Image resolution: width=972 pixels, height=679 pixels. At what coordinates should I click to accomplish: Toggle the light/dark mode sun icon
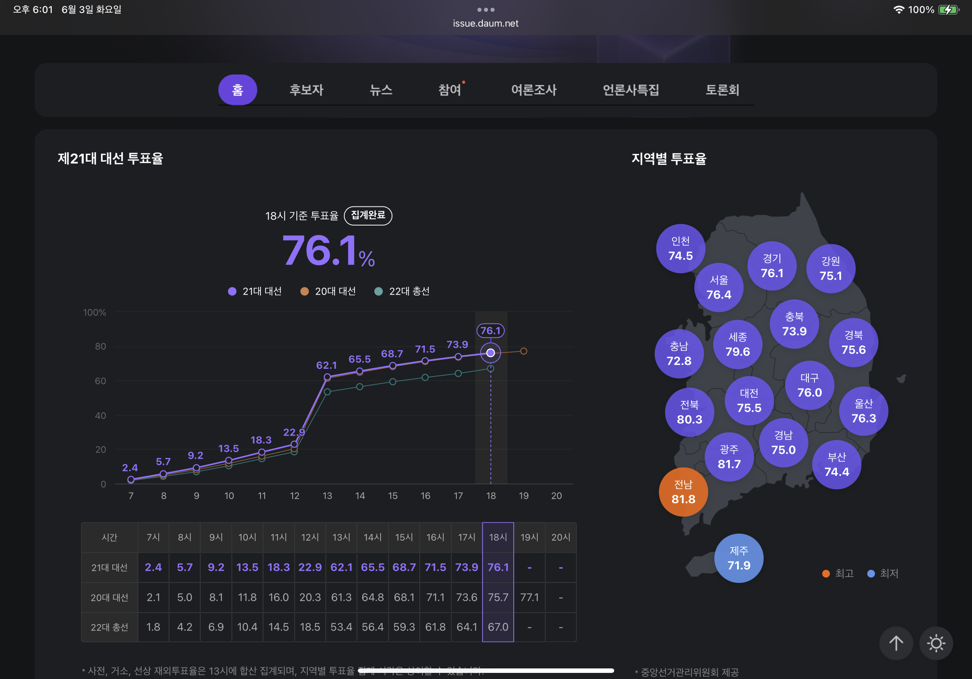click(x=936, y=643)
